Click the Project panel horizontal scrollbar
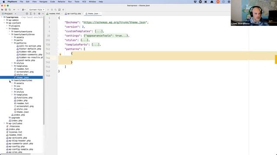The height and width of the screenshot is (155, 277). [x=16, y=154]
